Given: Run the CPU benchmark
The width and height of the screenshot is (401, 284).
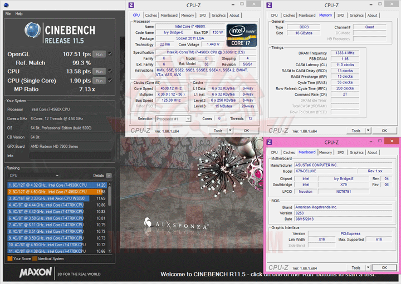Looking at the screenshot, I should pos(99,72).
